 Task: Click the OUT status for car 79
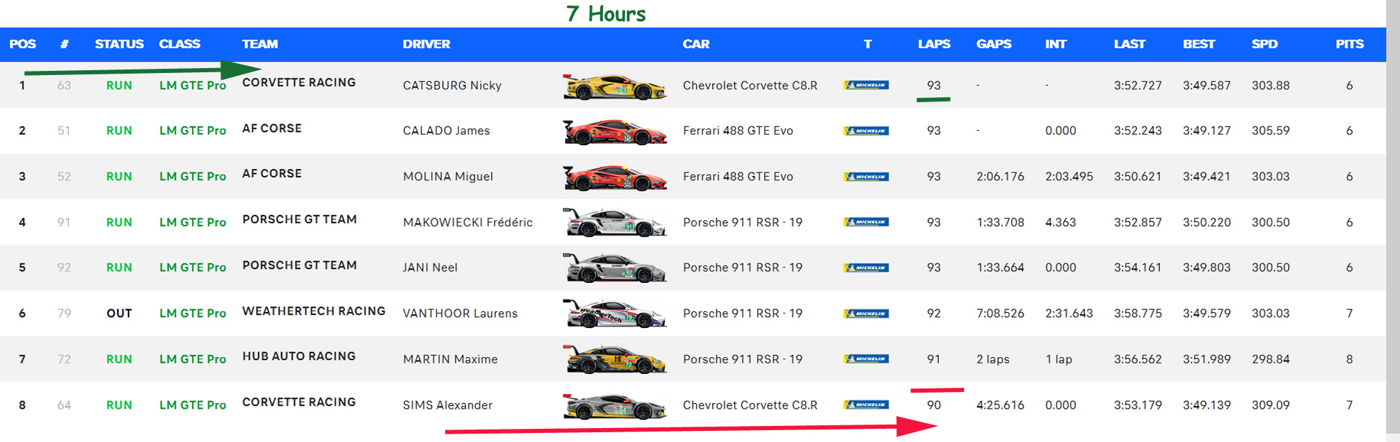pyautogui.click(x=119, y=313)
